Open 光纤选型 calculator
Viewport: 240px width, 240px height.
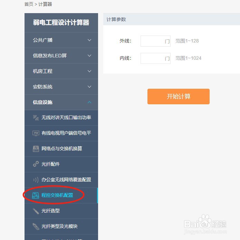pos(61,211)
